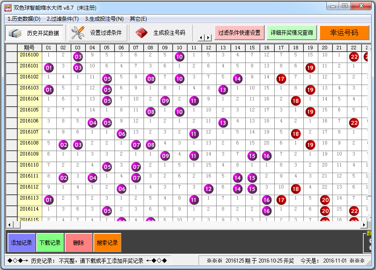The height and width of the screenshot is (270, 376).
Task: Click ball 16 in row 2016109
Action: pos(267,156)
